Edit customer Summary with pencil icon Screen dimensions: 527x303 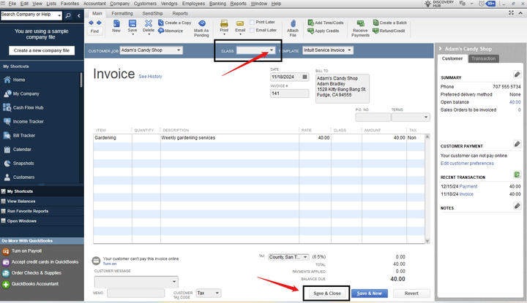[x=517, y=74]
